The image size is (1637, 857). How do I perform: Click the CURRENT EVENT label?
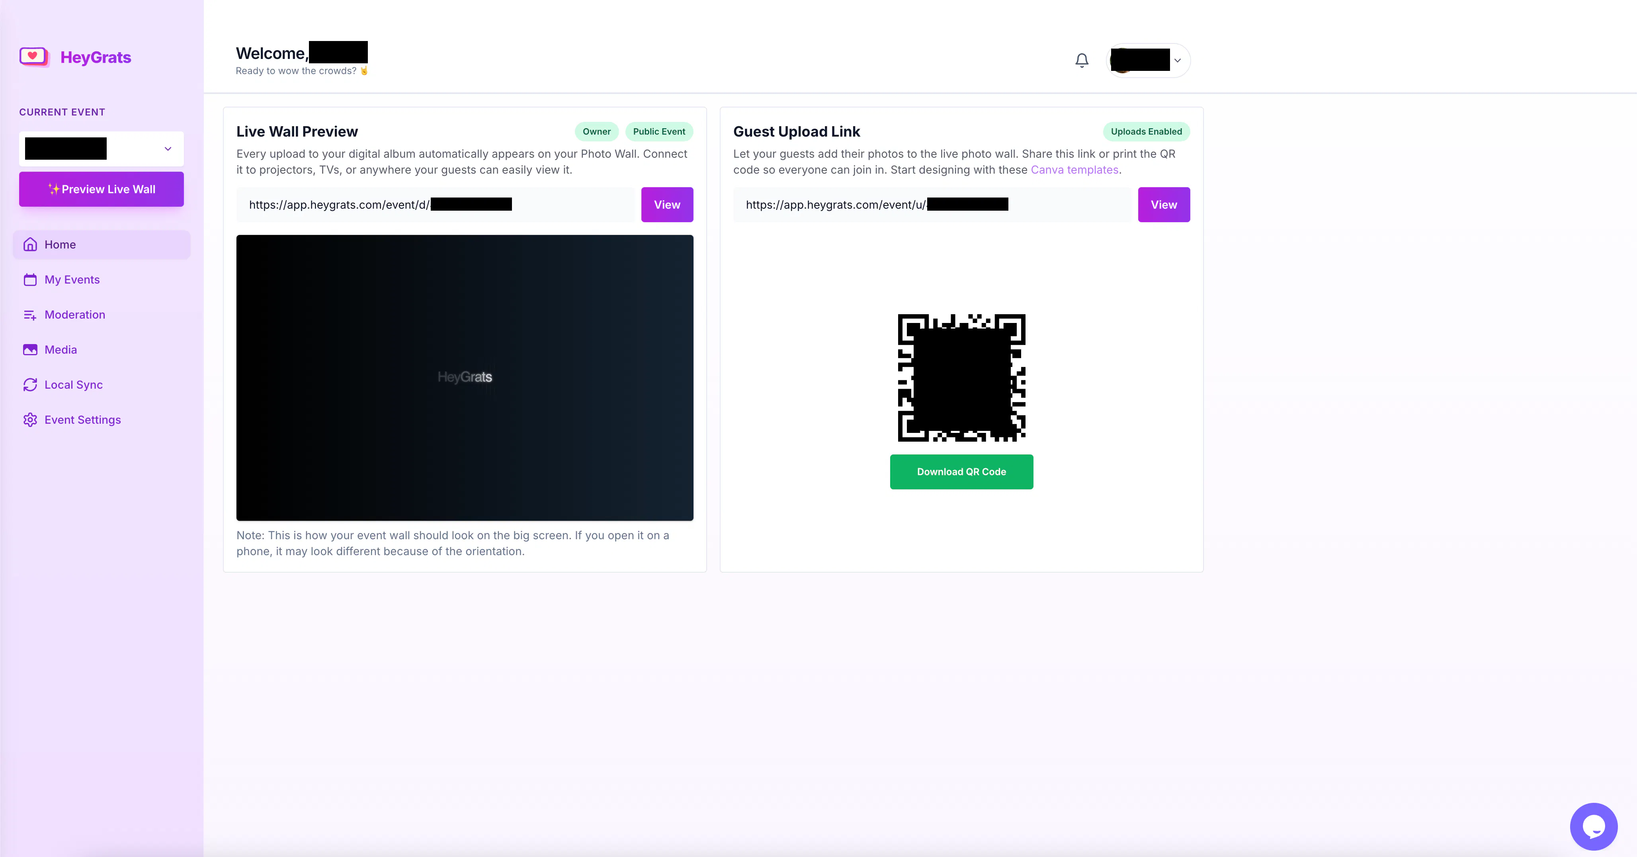click(x=62, y=112)
